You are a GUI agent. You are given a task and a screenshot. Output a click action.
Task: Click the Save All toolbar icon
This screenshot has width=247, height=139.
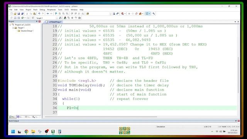(22, 14)
